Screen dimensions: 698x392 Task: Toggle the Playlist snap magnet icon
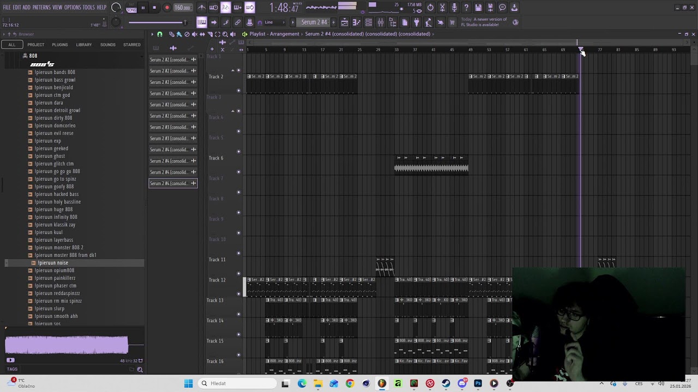(160, 34)
